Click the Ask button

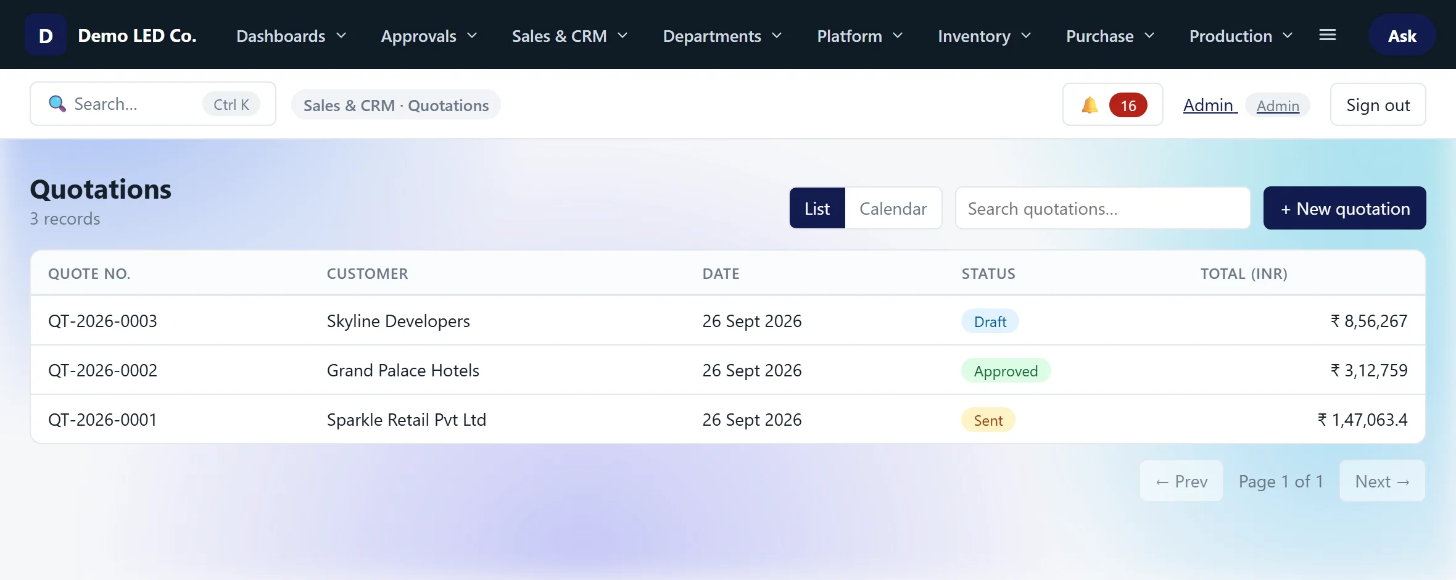pos(1402,35)
